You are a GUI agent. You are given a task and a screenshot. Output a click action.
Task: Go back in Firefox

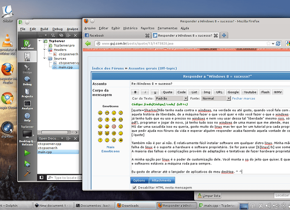click(x=88, y=43)
